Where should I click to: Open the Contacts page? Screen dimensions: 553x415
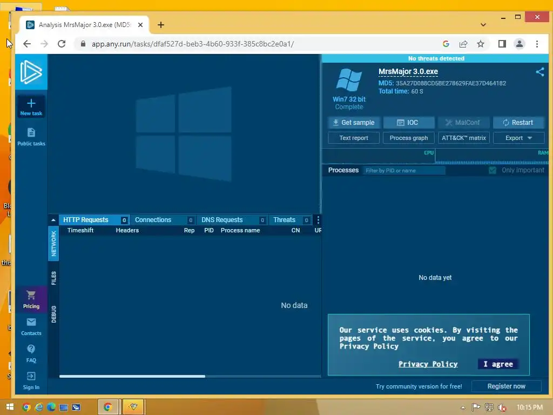pos(31,327)
